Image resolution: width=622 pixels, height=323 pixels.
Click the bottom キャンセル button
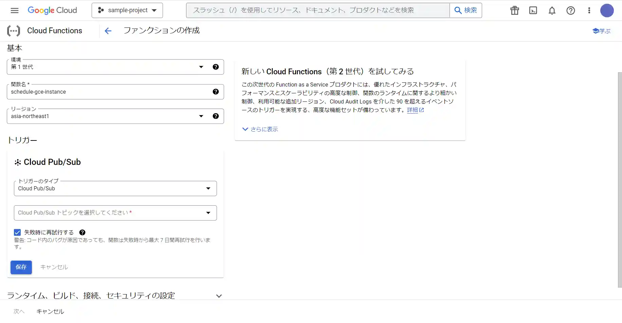coord(50,311)
